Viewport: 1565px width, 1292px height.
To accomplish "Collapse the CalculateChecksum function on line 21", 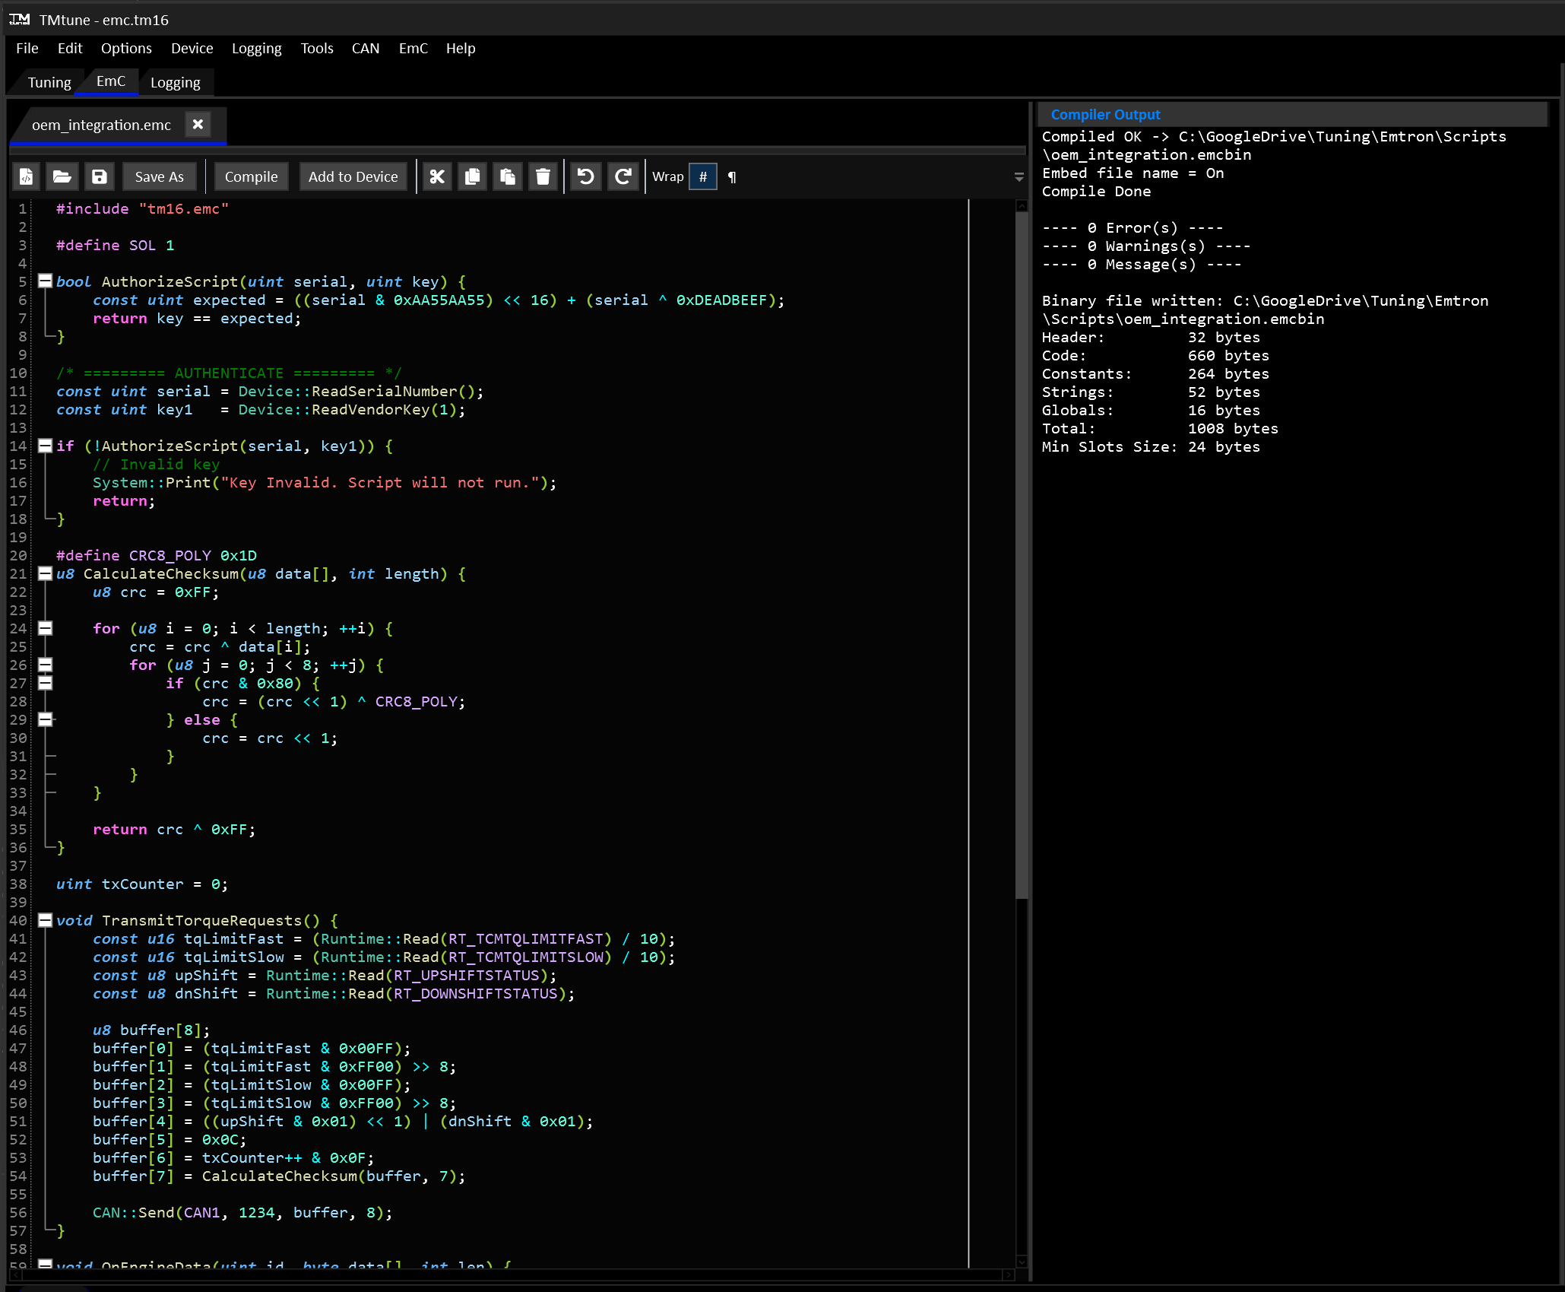I will click(46, 573).
